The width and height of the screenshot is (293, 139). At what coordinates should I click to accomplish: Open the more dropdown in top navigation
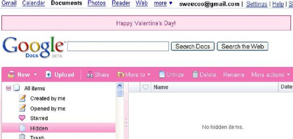pyautogui.click(x=163, y=3)
